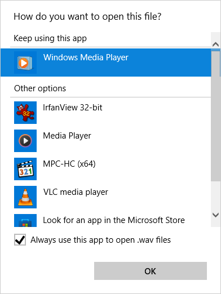Select the VLC traffic cone icon
Image resolution: width=221 pixels, height=294 pixels.
pyautogui.click(x=25, y=197)
